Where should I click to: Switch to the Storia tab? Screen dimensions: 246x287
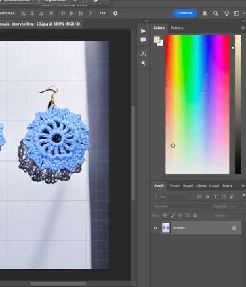228,186
